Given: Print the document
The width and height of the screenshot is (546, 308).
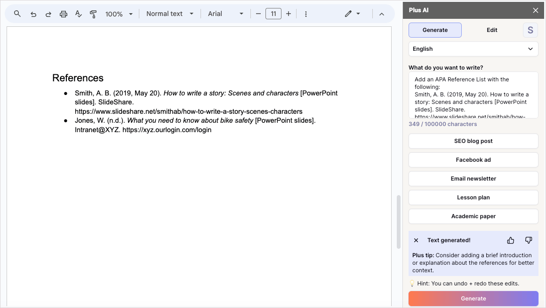Looking at the screenshot, I should (63, 14).
